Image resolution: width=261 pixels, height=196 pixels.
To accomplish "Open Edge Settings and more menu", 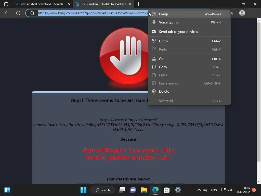I will coord(254,13).
